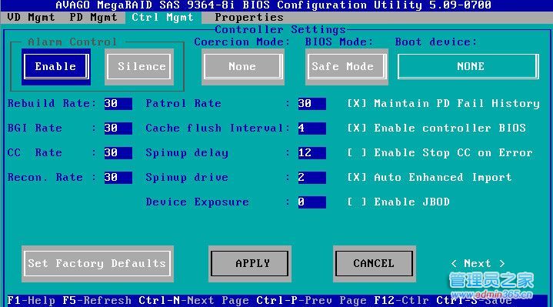The width and height of the screenshot is (553, 307).
Task: Click the APPLY button
Action: (x=250, y=264)
